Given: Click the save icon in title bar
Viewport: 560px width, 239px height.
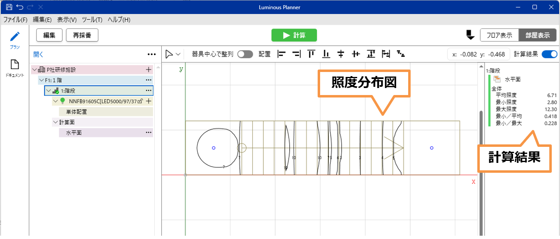Looking at the screenshot, I should [x=9, y=7].
